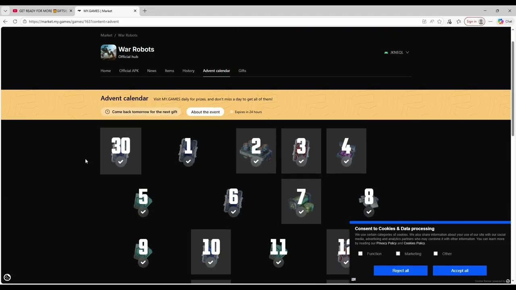This screenshot has width=516, height=290.
Task: Open the favorites list
Action: [459, 21]
